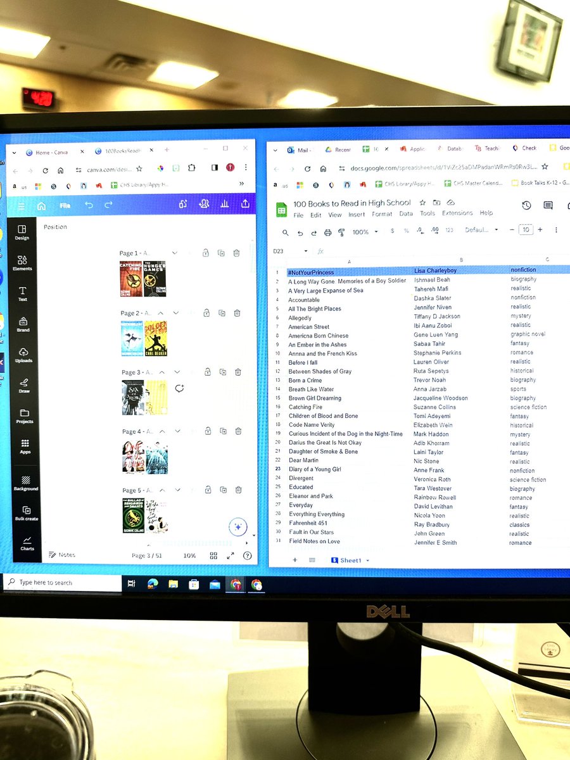Image resolution: width=570 pixels, height=760 pixels.
Task: Click the paint format icon in Sheets
Action: pyautogui.click(x=341, y=232)
